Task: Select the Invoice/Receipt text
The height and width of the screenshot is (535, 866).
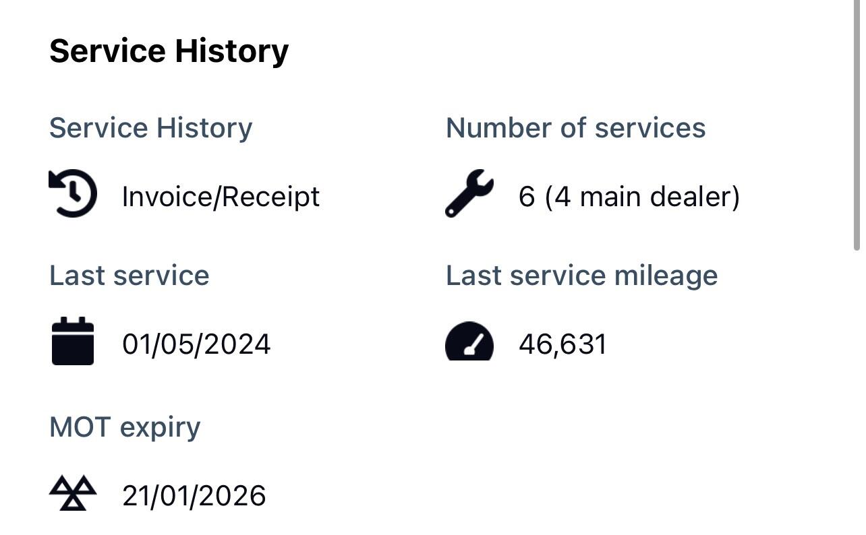Action: [x=221, y=197]
